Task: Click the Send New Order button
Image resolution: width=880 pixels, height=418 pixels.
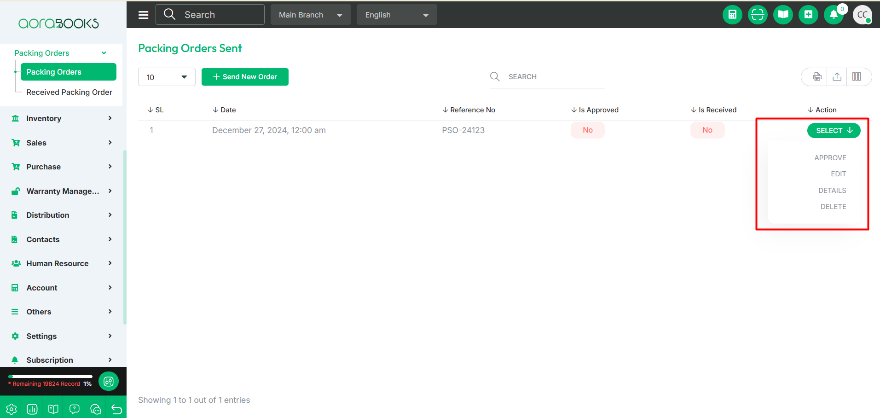Action: (x=245, y=77)
